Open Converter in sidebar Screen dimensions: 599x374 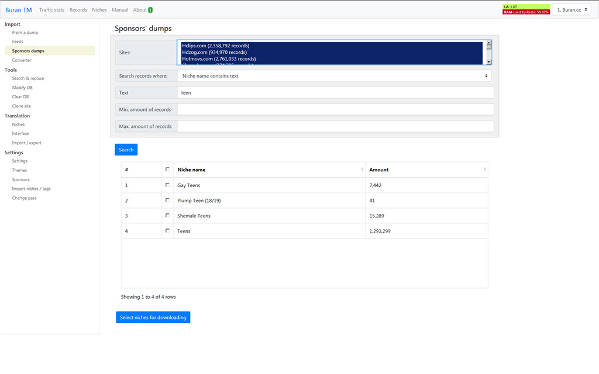pyautogui.click(x=22, y=60)
